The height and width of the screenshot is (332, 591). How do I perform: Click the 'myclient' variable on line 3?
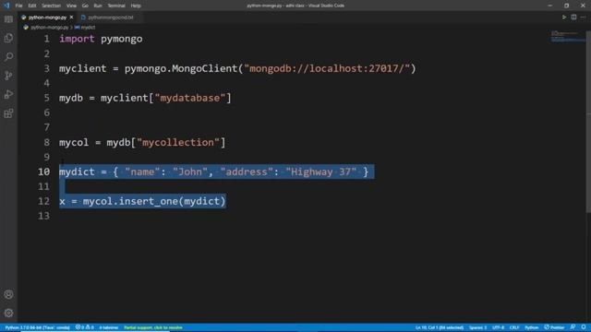point(82,68)
